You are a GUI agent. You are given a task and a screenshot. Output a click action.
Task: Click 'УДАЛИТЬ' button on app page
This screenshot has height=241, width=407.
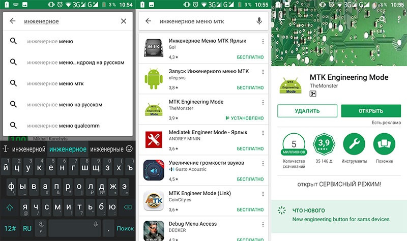pyautogui.click(x=307, y=111)
